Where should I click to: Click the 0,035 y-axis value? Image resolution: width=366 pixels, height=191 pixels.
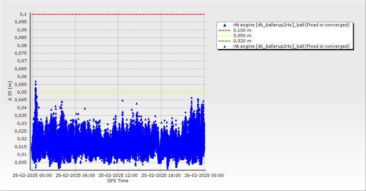coord(21,116)
